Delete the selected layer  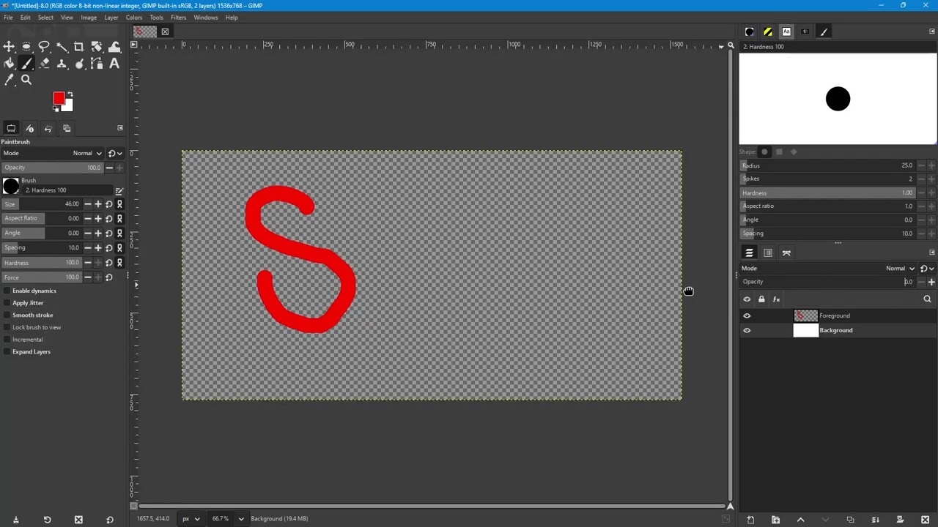[925, 520]
